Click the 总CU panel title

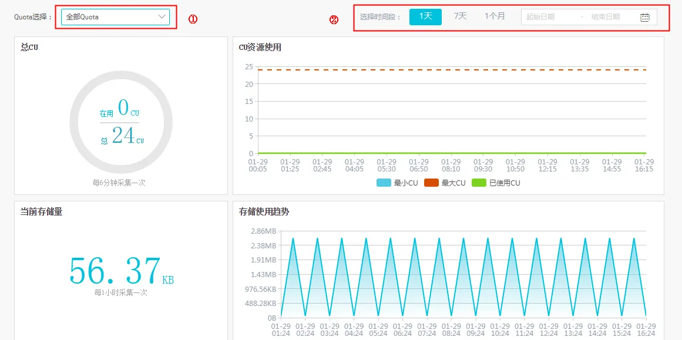coord(29,48)
